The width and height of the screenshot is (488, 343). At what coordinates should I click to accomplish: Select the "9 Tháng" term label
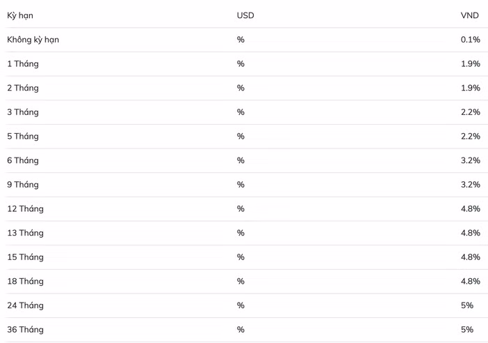coord(23,185)
